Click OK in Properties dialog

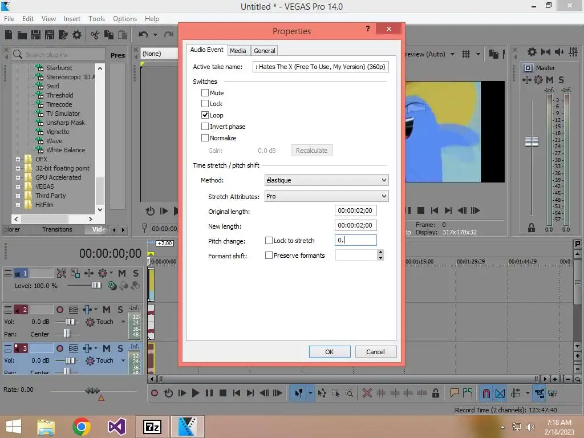coord(330,351)
